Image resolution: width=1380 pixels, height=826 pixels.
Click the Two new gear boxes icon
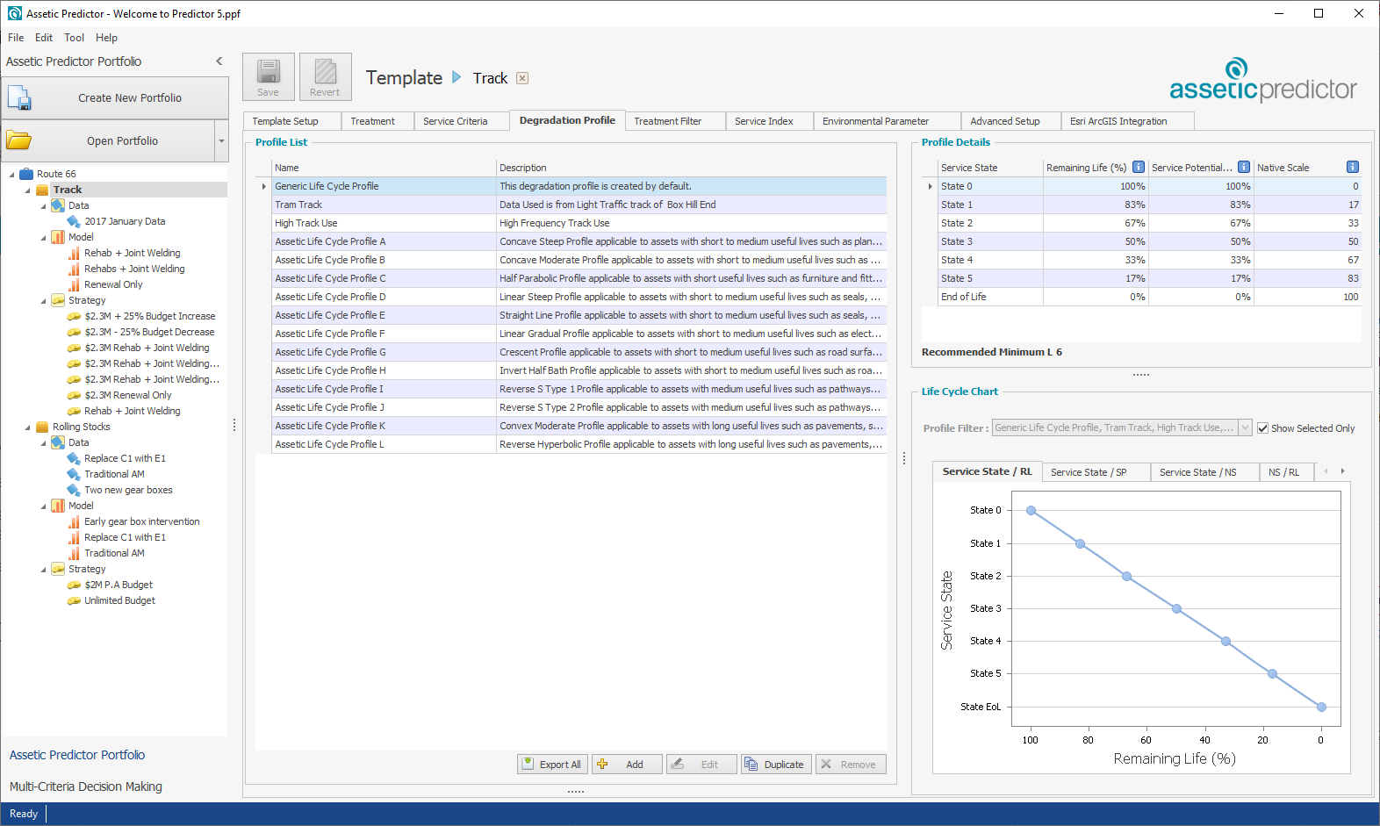(75, 490)
